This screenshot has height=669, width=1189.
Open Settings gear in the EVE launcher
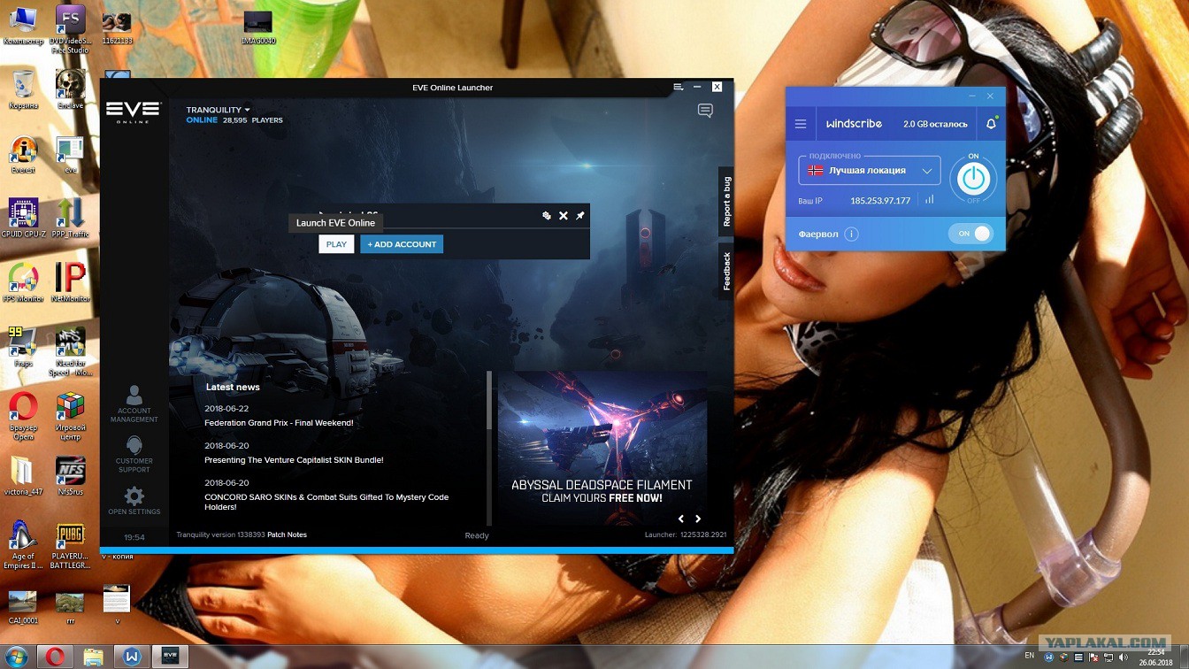pos(134,501)
